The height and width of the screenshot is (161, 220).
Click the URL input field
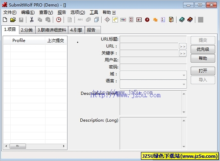(149, 46)
